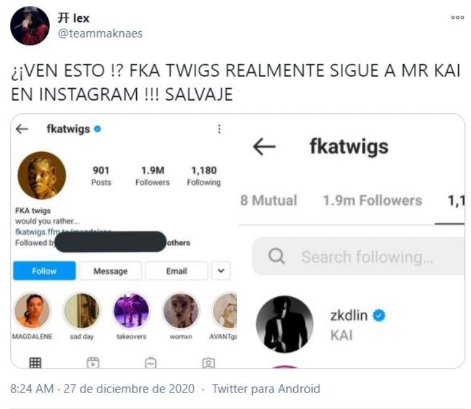Switch to the grid posts view icon

[35, 363]
